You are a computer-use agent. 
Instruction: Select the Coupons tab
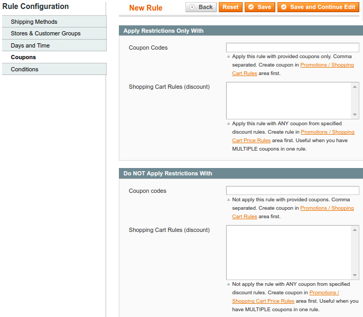pos(23,57)
